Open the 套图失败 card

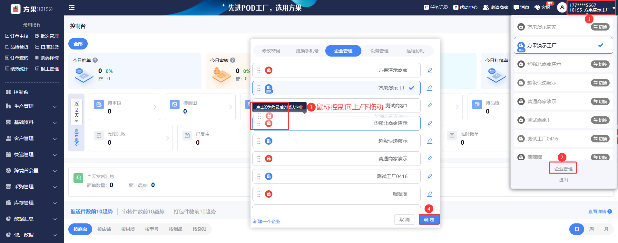coord(131,138)
